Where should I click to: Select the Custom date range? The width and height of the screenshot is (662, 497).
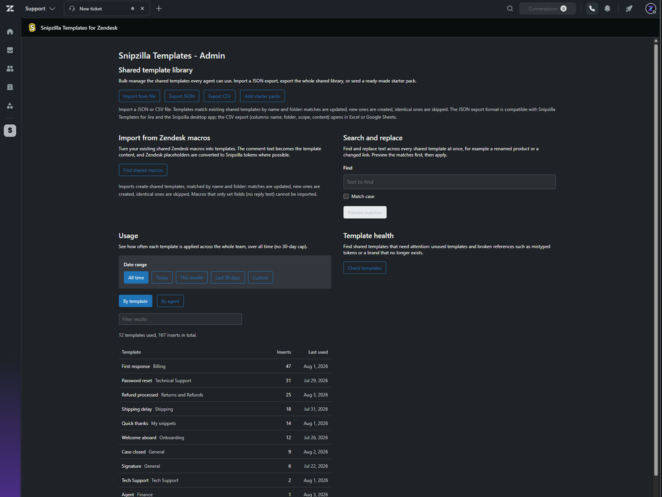coord(261,278)
